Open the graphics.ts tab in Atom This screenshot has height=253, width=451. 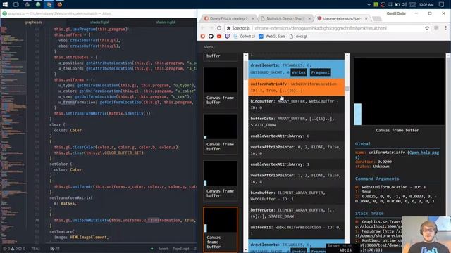[x=33, y=22]
